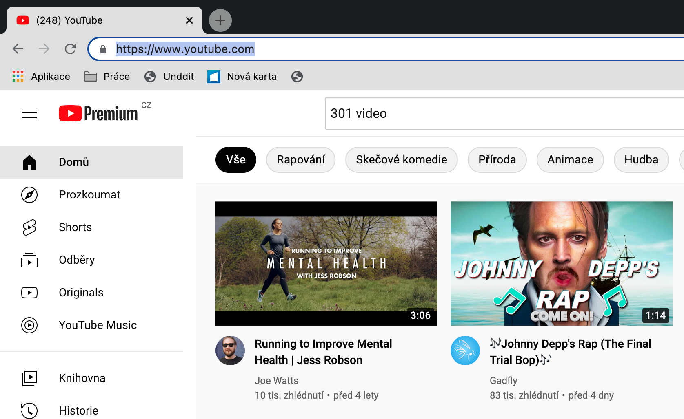Open Originals in sidebar
The image size is (684, 419).
coord(81,293)
